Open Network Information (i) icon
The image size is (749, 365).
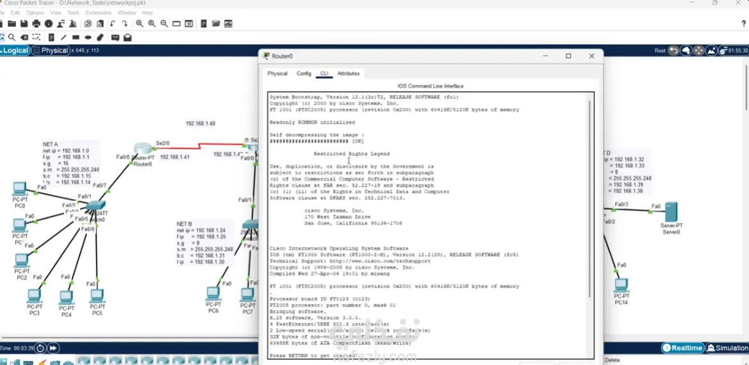tap(48, 24)
